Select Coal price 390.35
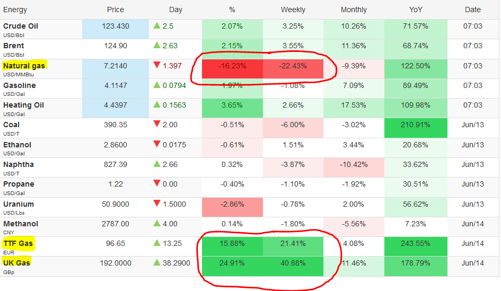 116,125
